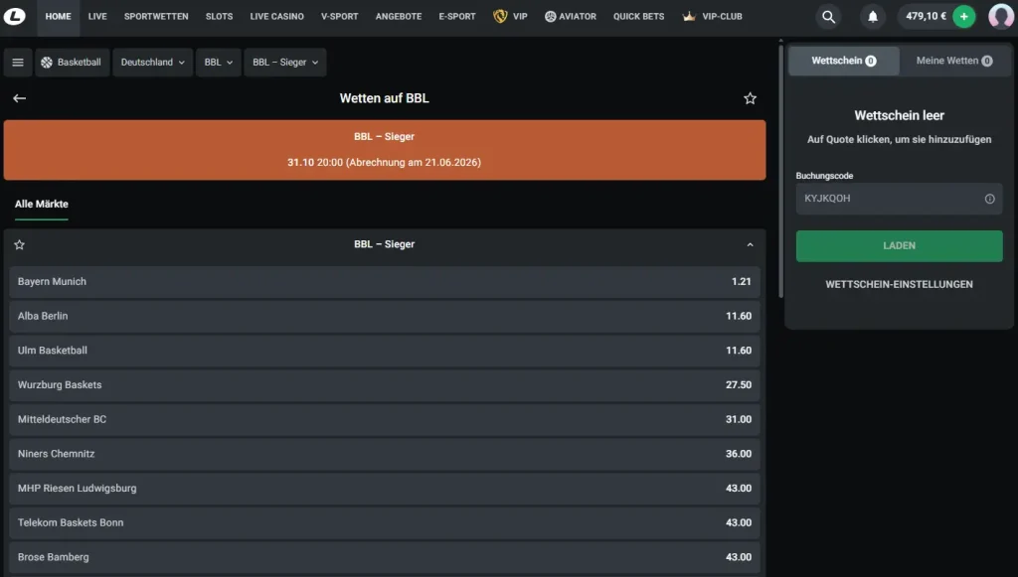
Task: Collapse the BBL – Sieger market section
Action: (x=750, y=244)
